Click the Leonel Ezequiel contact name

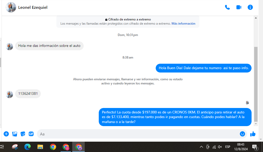pyautogui.click(x=33, y=8)
